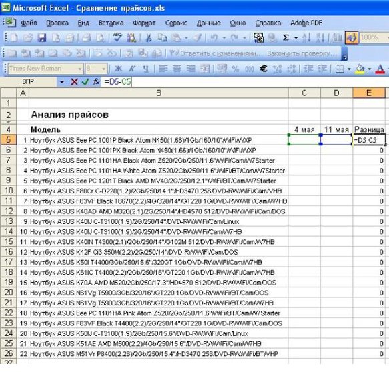The height and width of the screenshot is (372, 389).
Task: Create a new workbook with New icon
Action: [x=14, y=38]
